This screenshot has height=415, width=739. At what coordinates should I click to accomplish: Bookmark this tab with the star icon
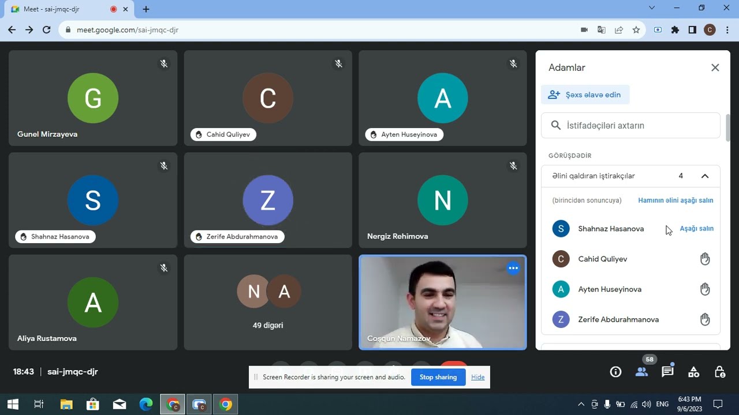636,30
